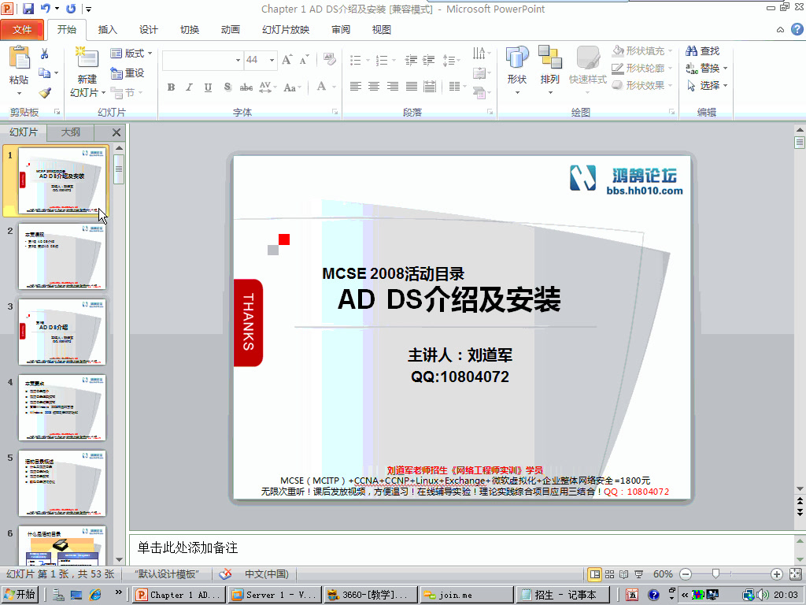Click spelling check icon in status bar

click(225, 574)
